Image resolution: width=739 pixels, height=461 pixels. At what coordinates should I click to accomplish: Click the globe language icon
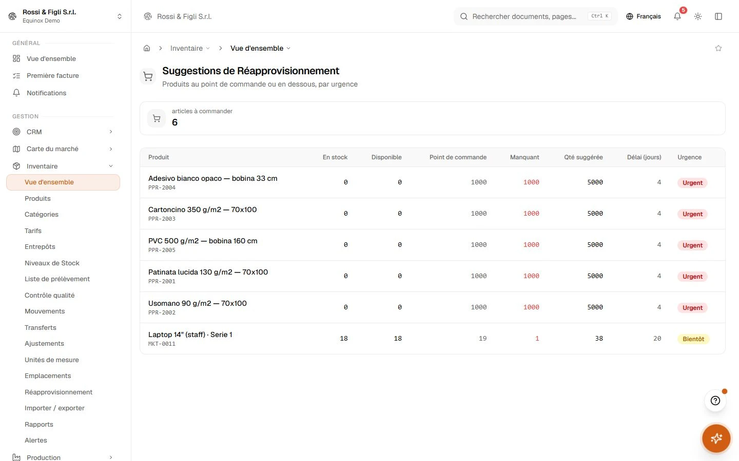(630, 16)
